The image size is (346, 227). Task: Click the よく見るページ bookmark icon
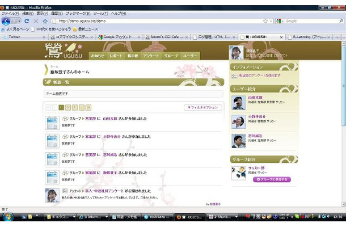[3, 29]
